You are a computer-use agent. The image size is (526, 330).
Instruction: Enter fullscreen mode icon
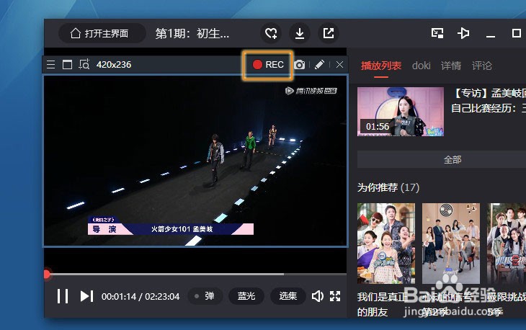click(x=335, y=296)
